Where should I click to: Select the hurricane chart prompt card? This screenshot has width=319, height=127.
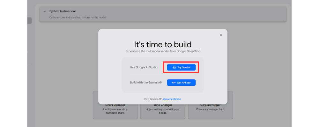(115, 111)
